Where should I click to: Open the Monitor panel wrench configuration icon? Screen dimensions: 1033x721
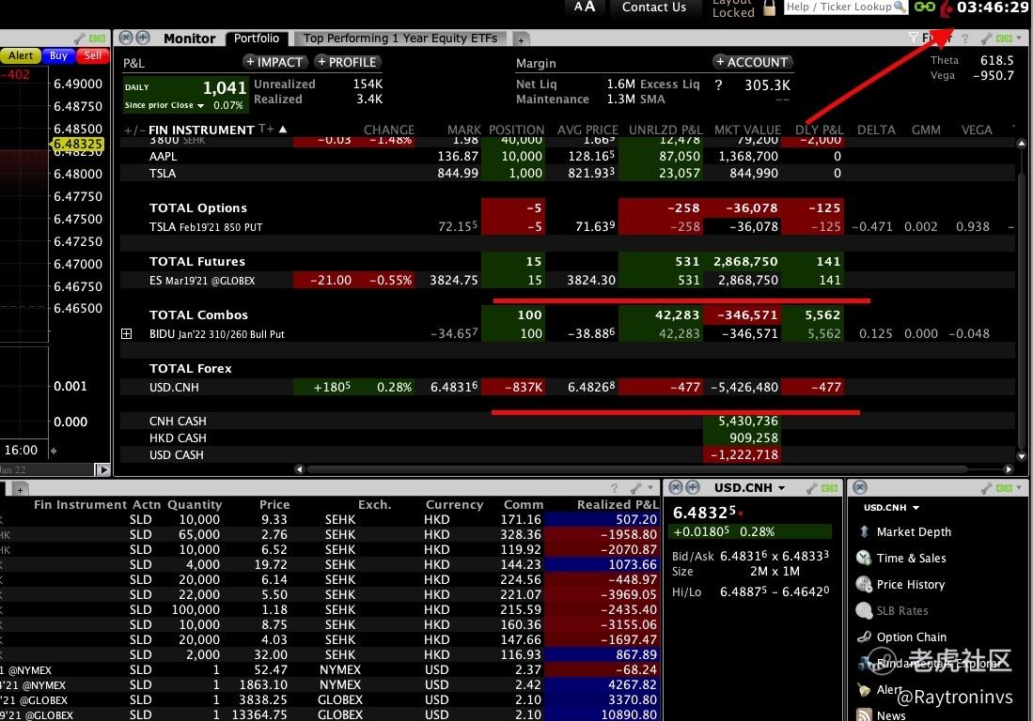987,38
